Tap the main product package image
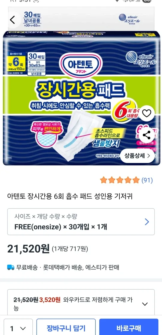 tap(81, 98)
